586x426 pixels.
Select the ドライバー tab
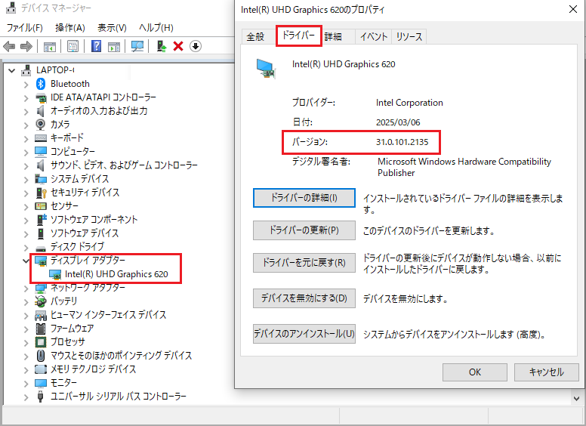[x=298, y=35]
